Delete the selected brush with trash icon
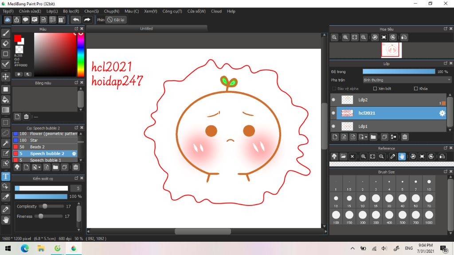The height and width of the screenshot is (255, 454). click(75, 167)
